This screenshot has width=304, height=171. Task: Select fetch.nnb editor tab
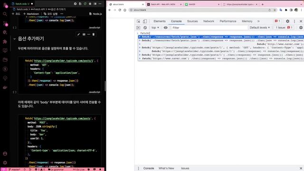[22, 4]
